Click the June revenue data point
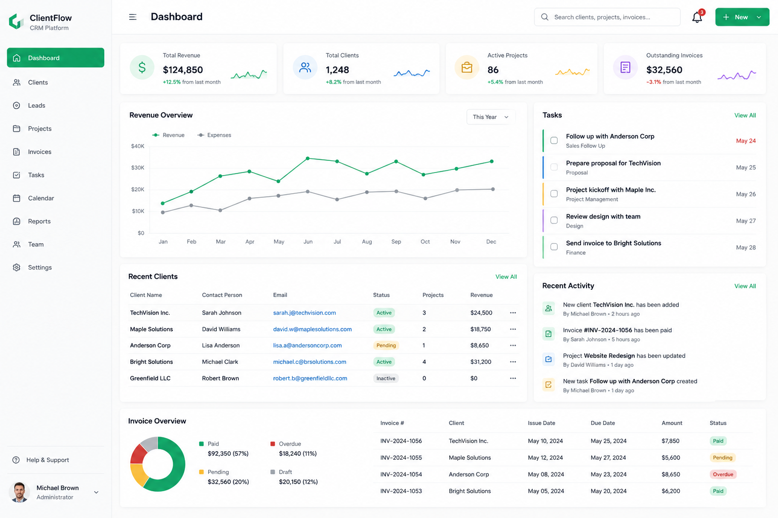Screen dimensions: 778x518 [x=308, y=159]
